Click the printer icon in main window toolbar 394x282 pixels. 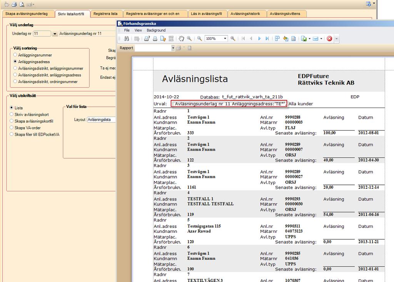(14, 4)
